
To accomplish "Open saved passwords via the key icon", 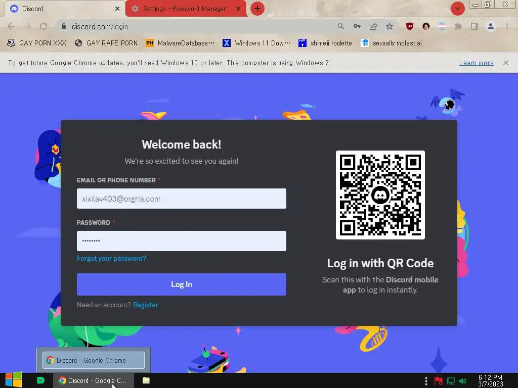I will click(357, 26).
